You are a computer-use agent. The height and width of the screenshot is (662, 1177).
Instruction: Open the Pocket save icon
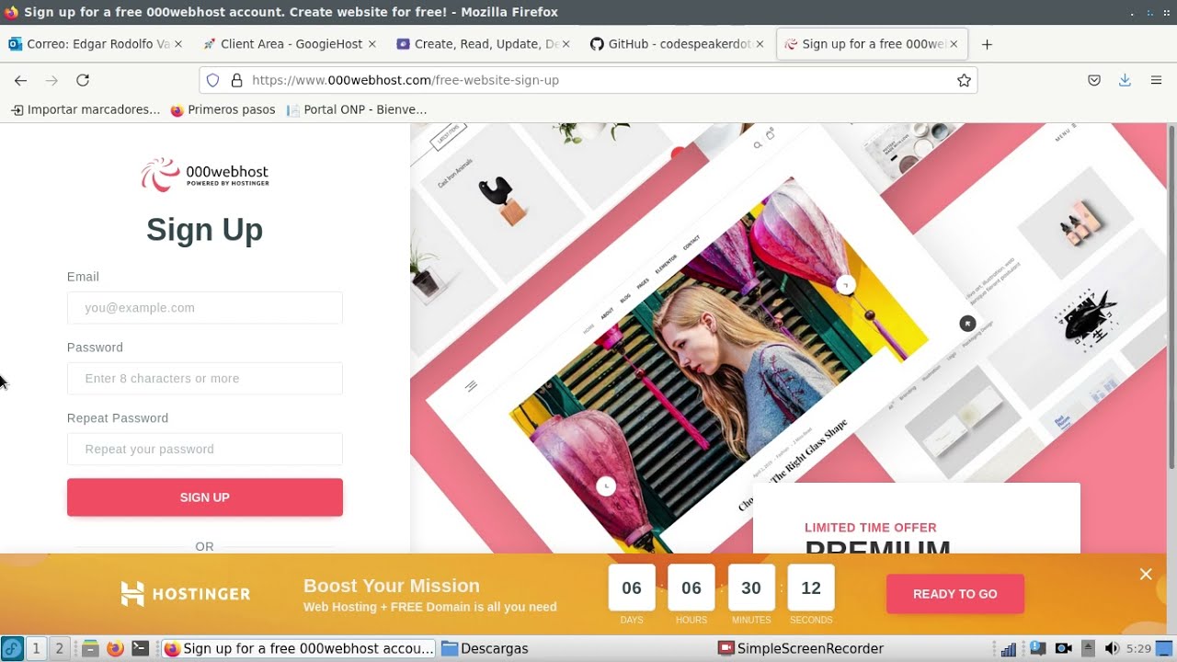pyautogui.click(x=1094, y=80)
